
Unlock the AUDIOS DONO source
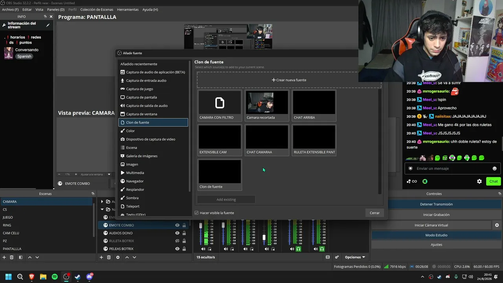pyautogui.click(x=184, y=233)
